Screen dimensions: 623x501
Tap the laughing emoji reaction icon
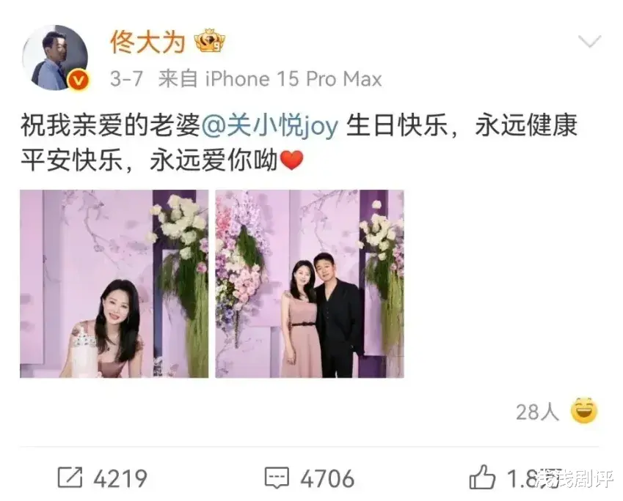click(x=584, y=410)
